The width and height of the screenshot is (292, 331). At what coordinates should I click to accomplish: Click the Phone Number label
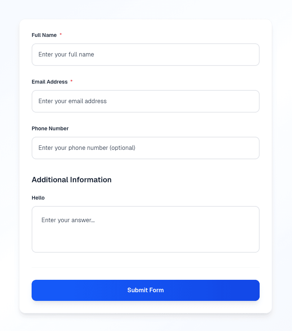pyautogui.click(x=50, y=128)
